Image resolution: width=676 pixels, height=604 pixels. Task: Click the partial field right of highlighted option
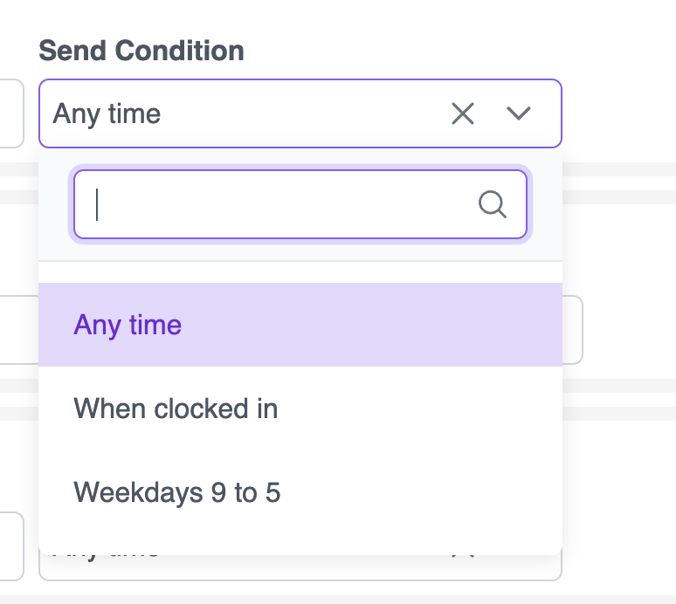(x=573, y=330)
